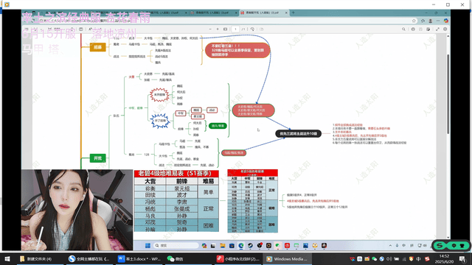
Task: Click the rotate page icon in PDF toolbar
Action: [252, 29]
